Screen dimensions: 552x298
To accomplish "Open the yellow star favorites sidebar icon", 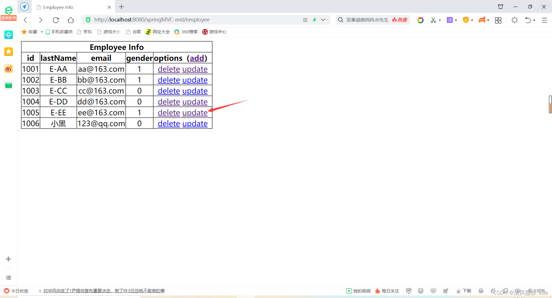I will click(x=9, y=52).
